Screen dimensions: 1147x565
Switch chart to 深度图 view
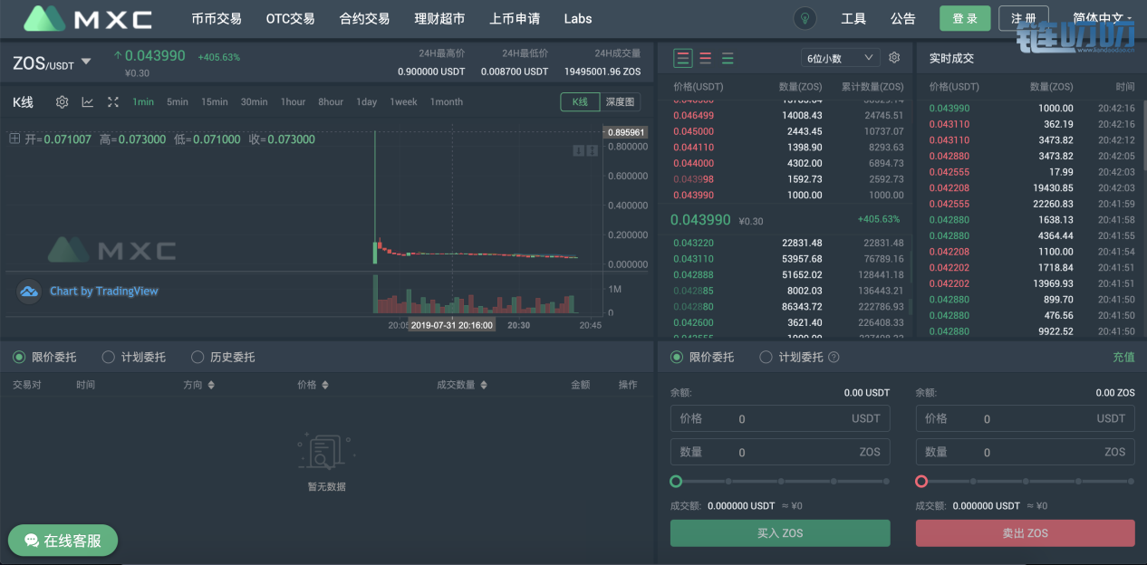click(x=622, y=102)
